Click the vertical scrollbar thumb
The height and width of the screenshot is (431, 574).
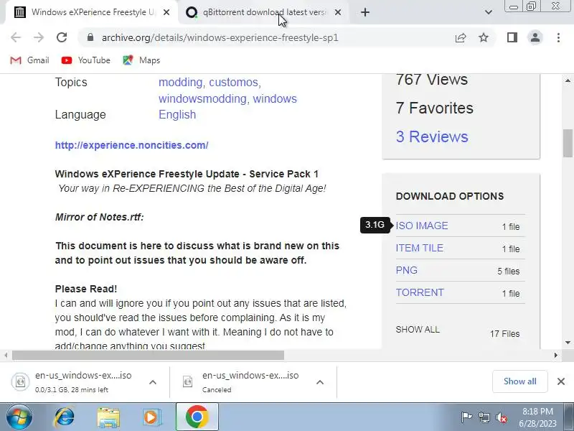pos(568,143)
